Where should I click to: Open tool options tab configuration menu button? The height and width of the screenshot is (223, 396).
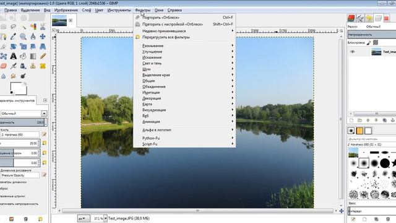pyautogui.click(x=45, y=100)
